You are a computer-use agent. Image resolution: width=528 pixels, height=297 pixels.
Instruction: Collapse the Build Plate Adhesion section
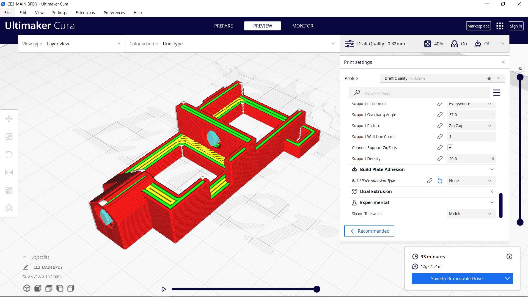492,169
